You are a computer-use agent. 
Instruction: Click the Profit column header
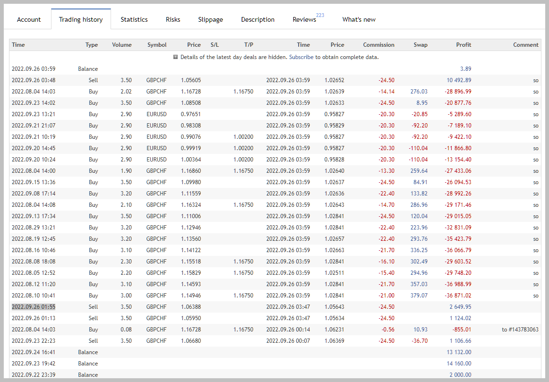point(463,45)
